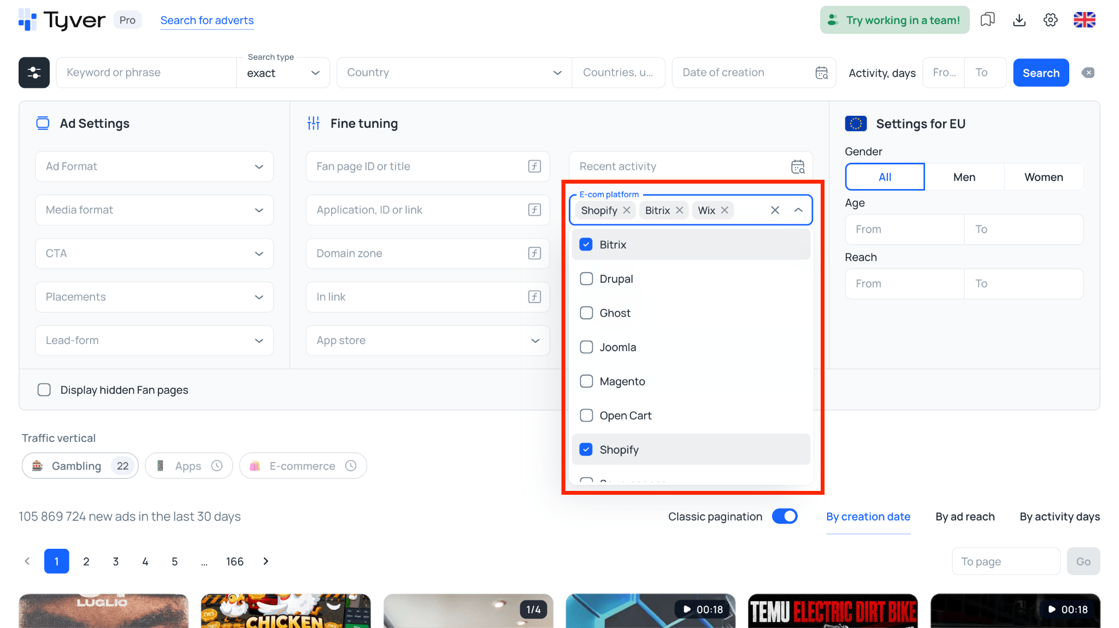Sort By activity days
This screenshot has width=1119, height=628.
click(1059, 517)
